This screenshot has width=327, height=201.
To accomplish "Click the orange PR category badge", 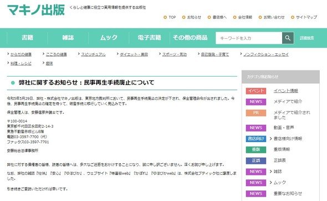I will coord(256,113).
